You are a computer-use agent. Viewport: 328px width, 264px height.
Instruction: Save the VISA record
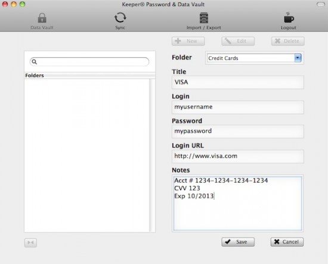coord(238,242)
